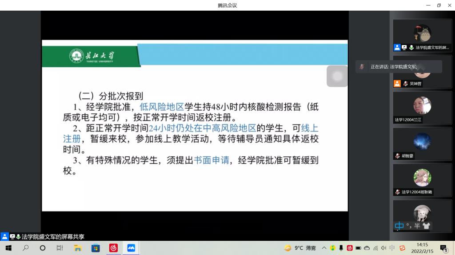The width and height of the screenshot is (455, 255).
Task: Expand hidden icons in the system tray
Action: tap(325, 247)
